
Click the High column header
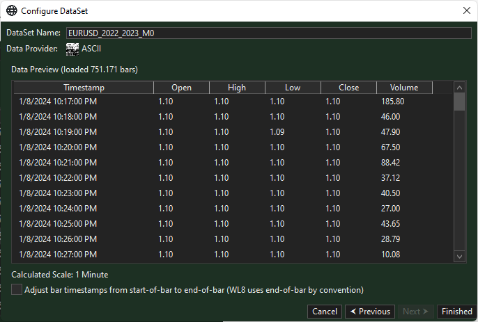(237, 88)
